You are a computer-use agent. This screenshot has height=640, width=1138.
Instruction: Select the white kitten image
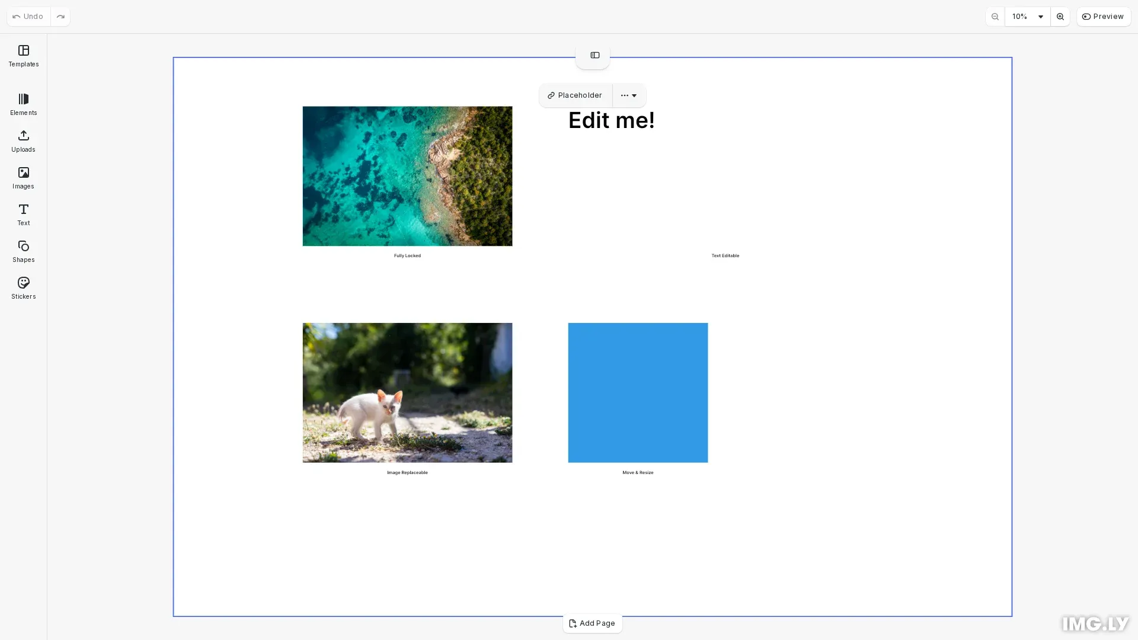click(x=407, y=392)
